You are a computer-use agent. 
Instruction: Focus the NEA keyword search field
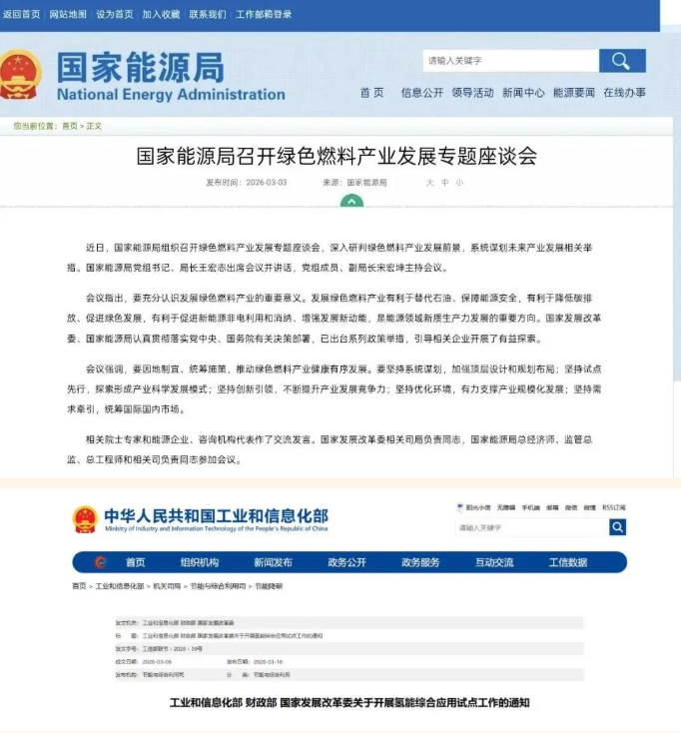511,61
